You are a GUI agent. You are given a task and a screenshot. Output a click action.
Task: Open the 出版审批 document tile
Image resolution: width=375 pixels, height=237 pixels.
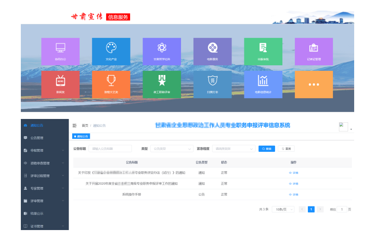tap(263, 51)
